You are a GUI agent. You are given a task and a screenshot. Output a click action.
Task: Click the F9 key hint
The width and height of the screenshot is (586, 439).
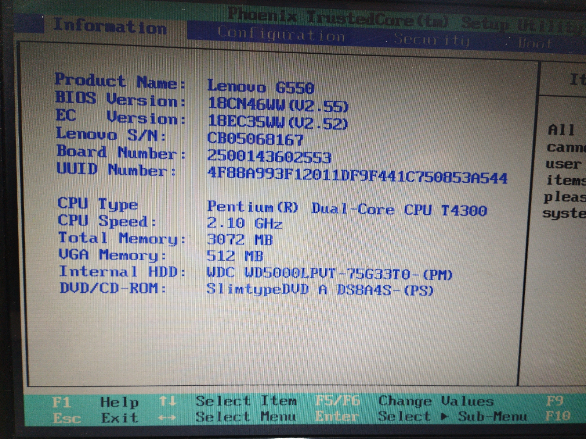pyautogui.click(x=554, y=401)
